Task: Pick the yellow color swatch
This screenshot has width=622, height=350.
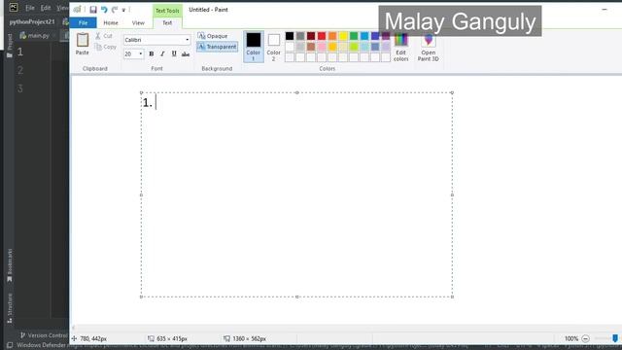Action: [343, 36]
